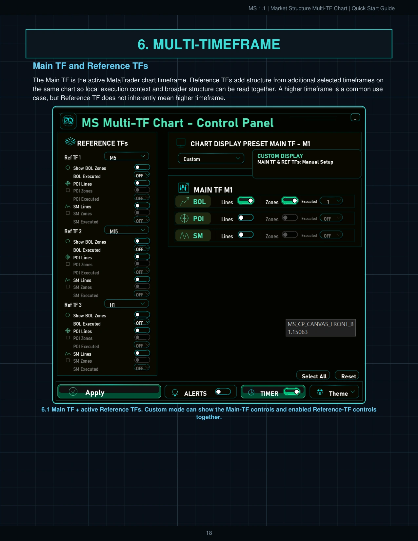
Task: Open Ref TF 1 BOL Executed OFF dropdown
Action: click(x=142, y=175)
